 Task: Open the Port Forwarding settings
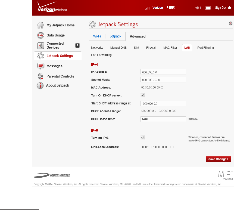click(101, 55)
